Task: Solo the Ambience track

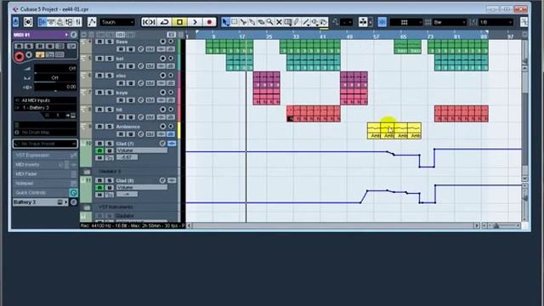Action: (x=109, y=127)
